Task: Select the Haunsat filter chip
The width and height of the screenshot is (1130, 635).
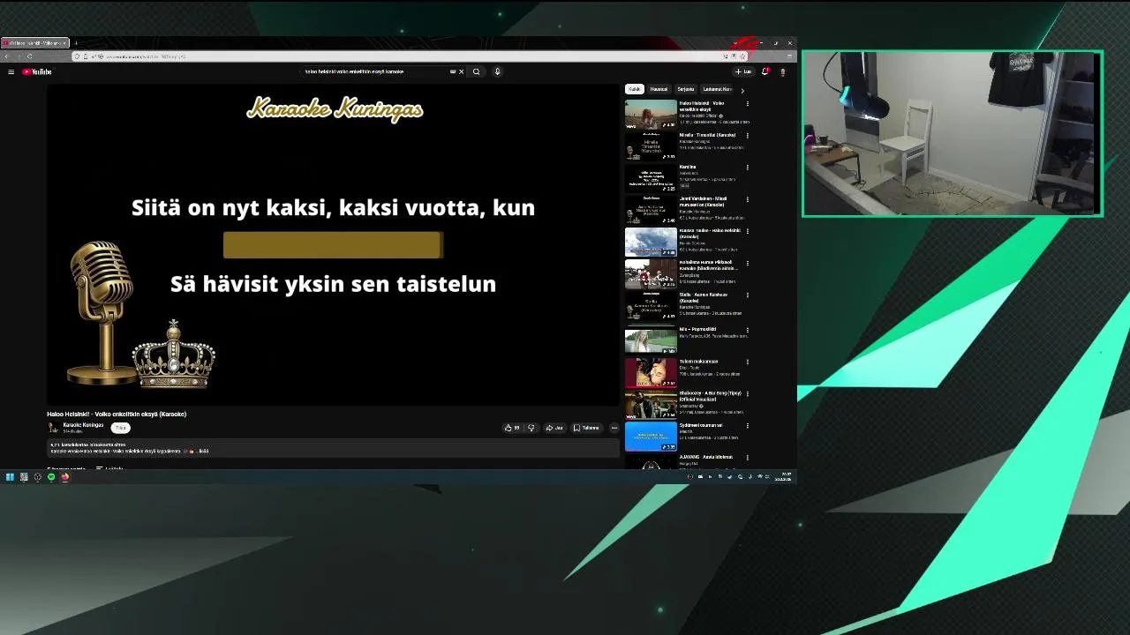Action: click(x=659, y=89)
